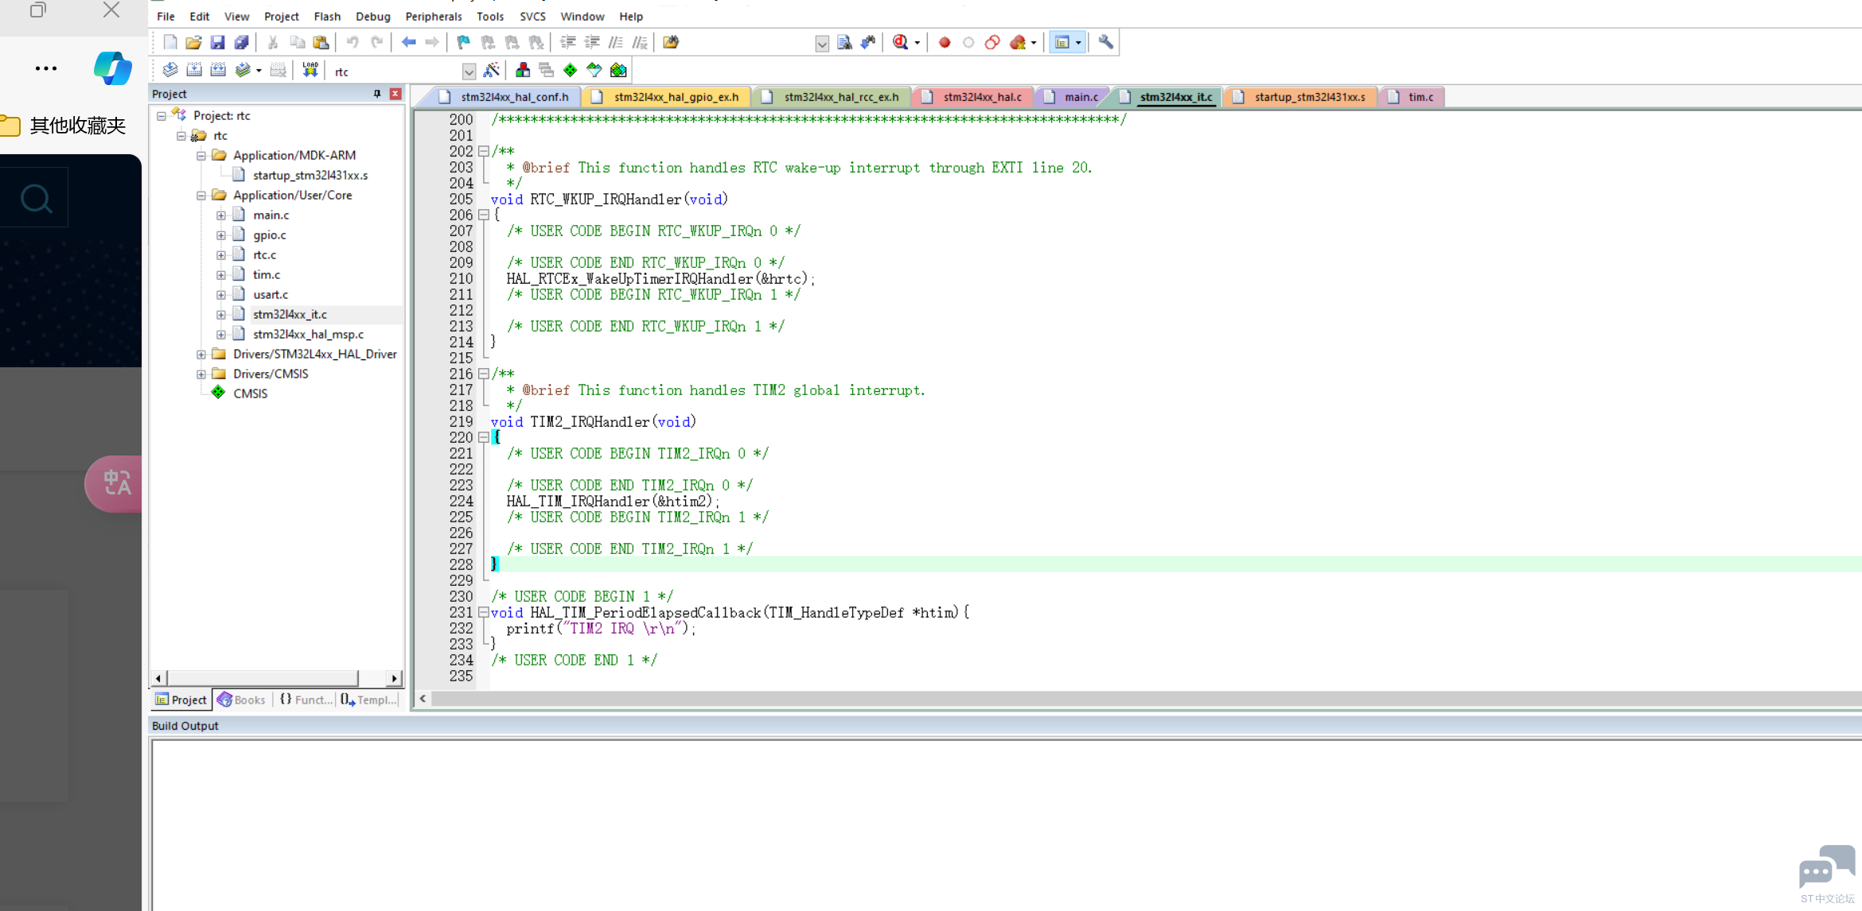The height and width of the screenshot is (911, 1862).
Task: Open the Debug menu
Action: tap(372, 16)
